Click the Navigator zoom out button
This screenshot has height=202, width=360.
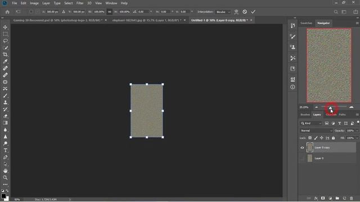click(316, 107)
